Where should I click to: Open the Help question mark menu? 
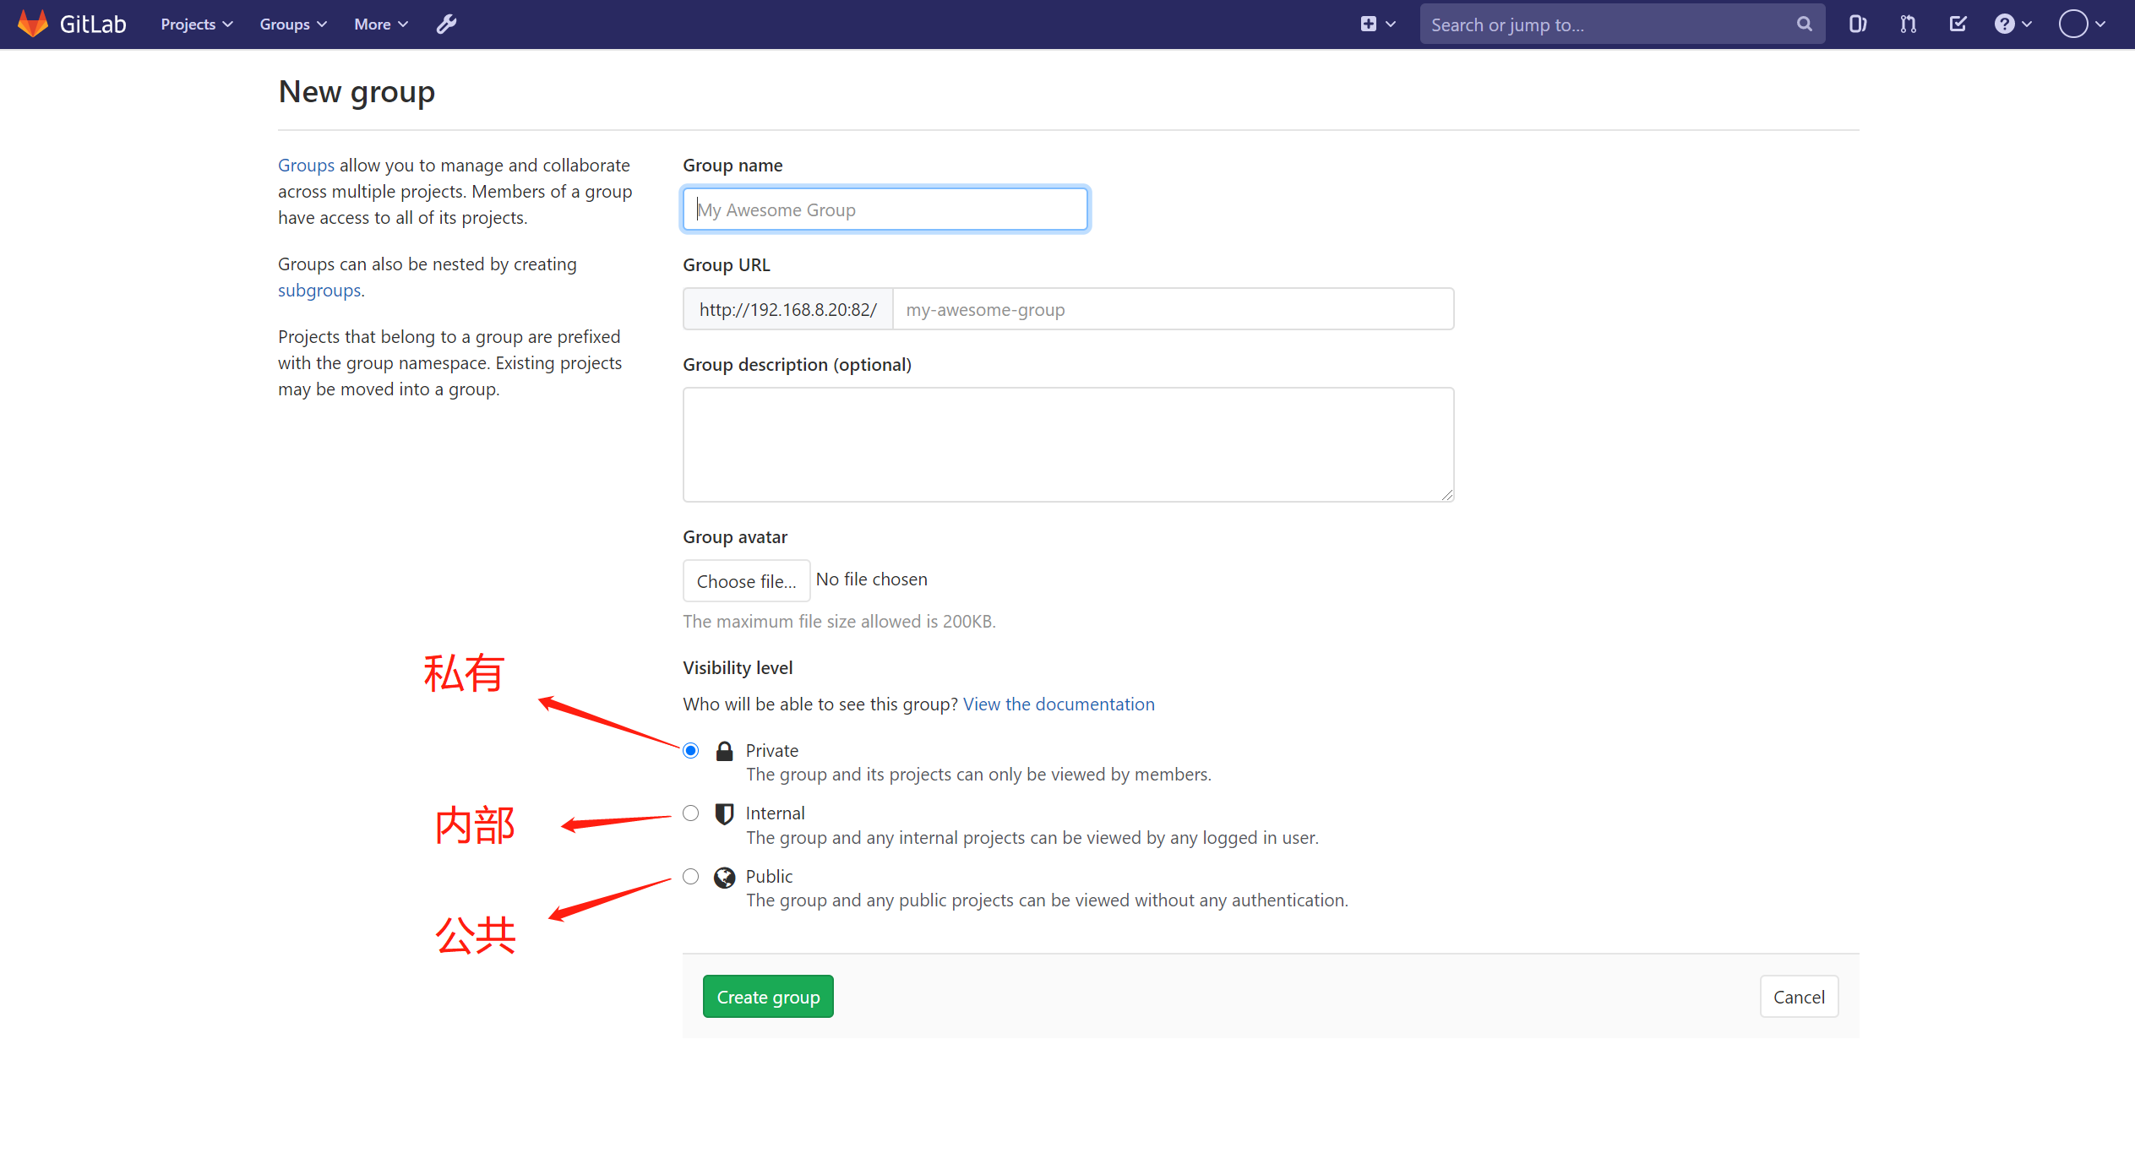[x=2013, y=24]
